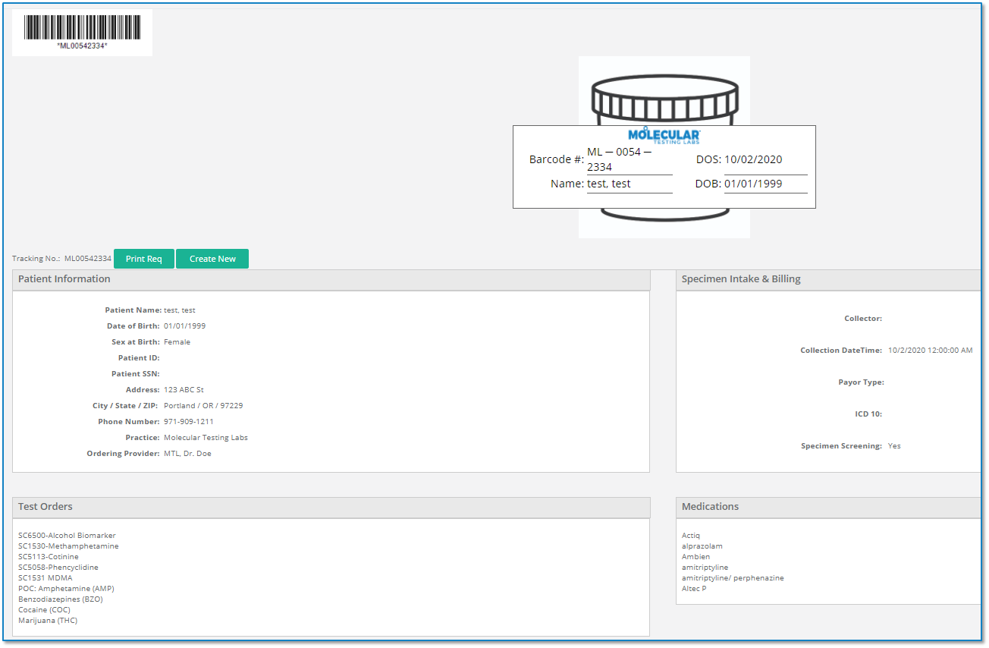Click the Specimen Intake & Billing header
The image size is (989, 648).
[739, 278]
